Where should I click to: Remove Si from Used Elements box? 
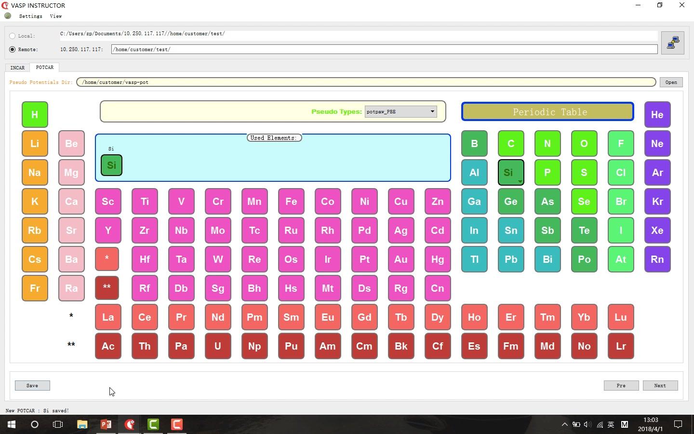coord(111,165)
